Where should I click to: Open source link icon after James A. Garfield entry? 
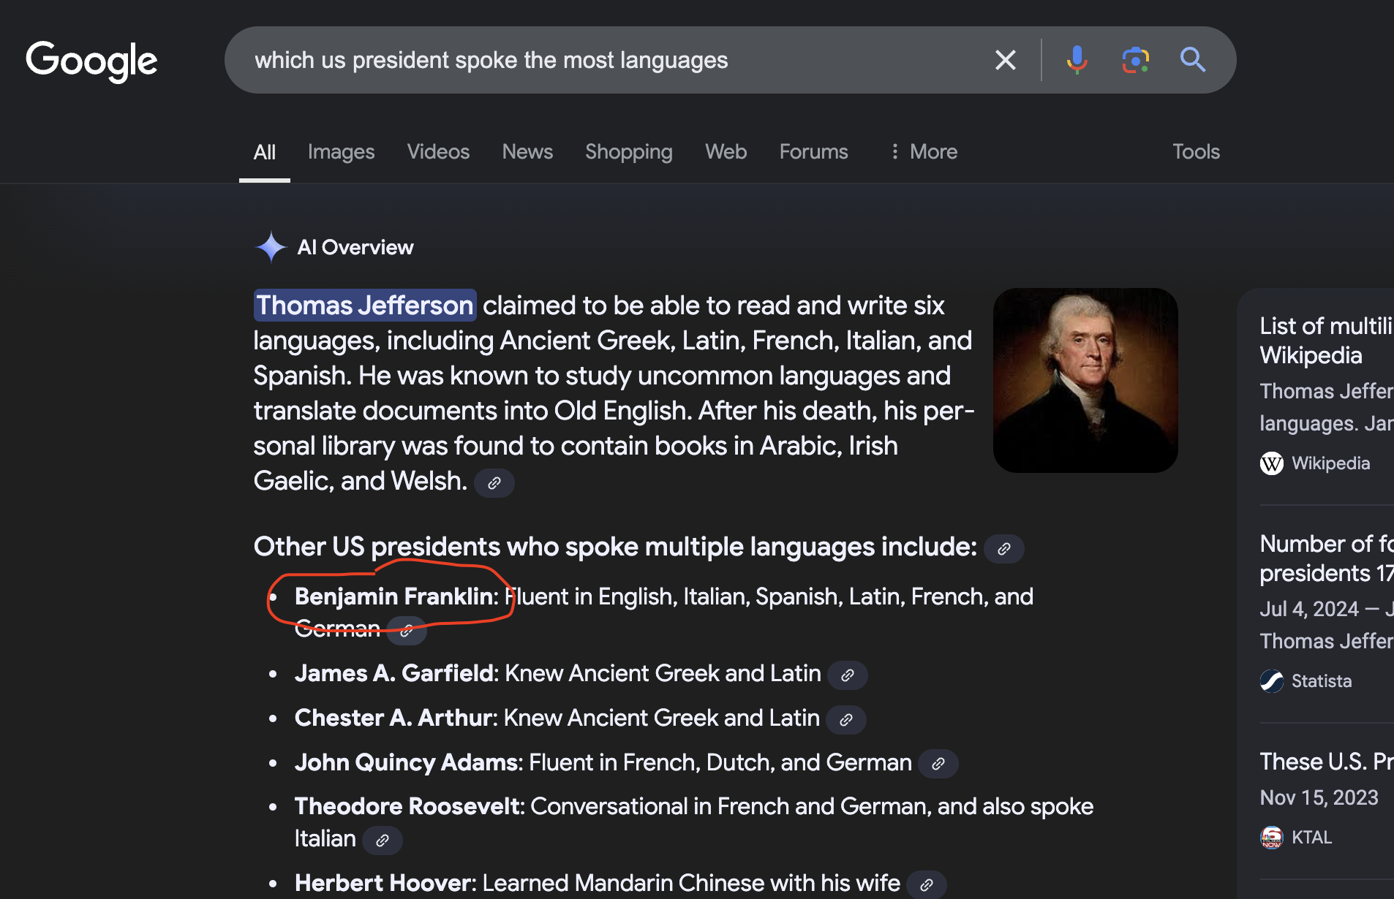point(848,675)
